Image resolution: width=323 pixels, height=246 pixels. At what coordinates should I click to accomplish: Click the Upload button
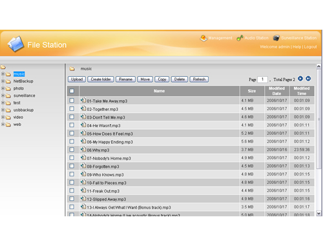click(x=77, y=79)
